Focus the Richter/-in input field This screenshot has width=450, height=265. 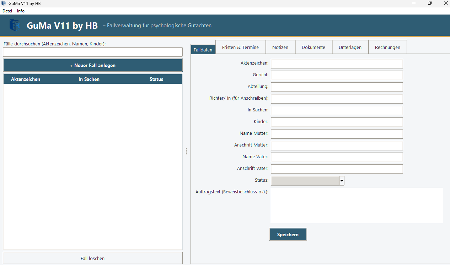(x=337, y=99)
